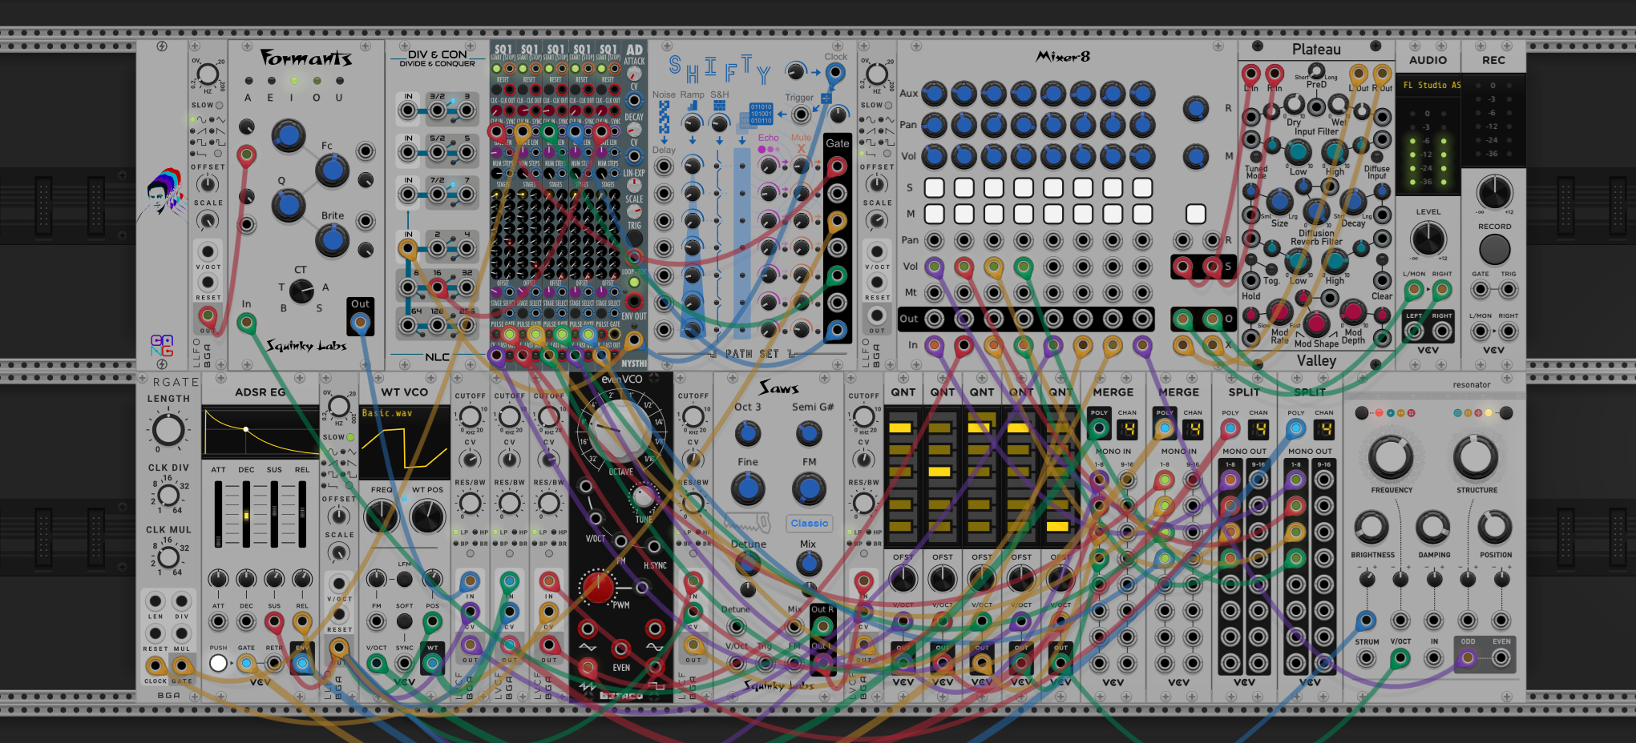Click the RECORD button on REC module

tap(1494, 250)
